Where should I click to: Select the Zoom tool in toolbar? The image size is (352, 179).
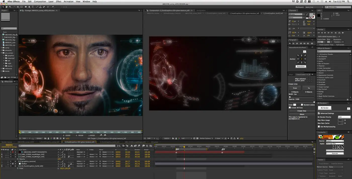pyautogui.click(x=10, y=7)
